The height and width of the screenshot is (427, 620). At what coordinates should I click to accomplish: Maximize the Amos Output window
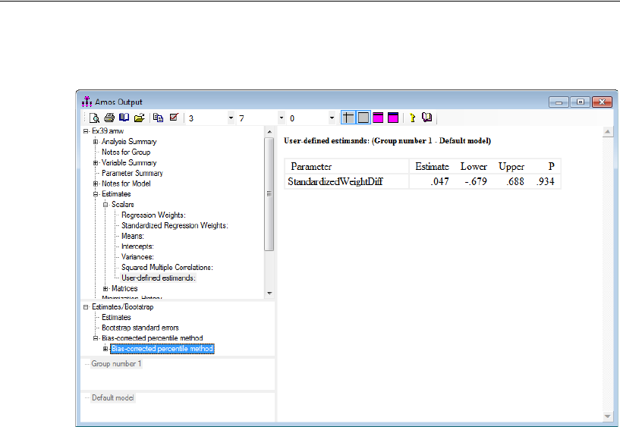click(580, 102)
